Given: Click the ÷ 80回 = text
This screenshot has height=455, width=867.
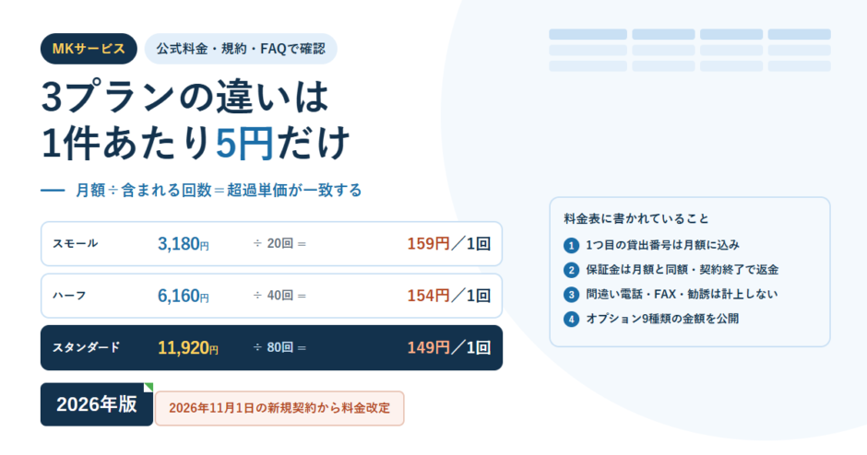Looking at the screenshot, I should 279,347.
